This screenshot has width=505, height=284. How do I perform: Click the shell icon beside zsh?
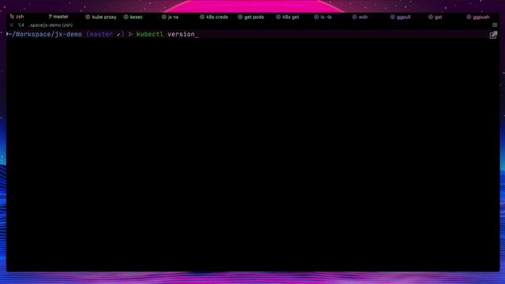coord(12,17)
